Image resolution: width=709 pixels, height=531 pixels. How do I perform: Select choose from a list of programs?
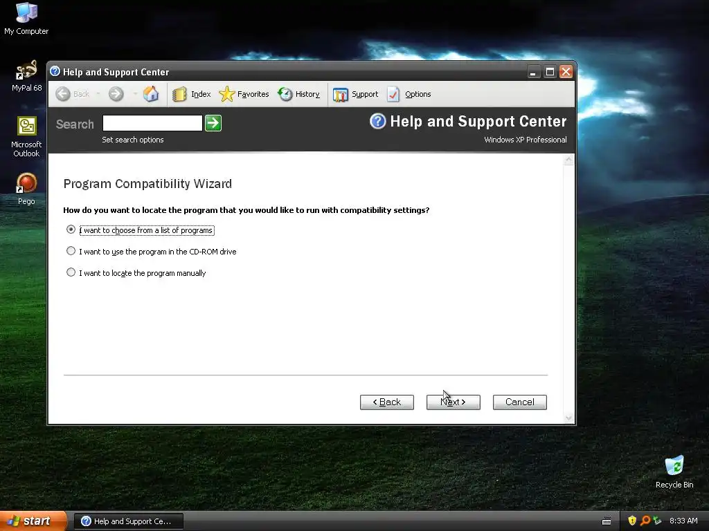click(x=71, y=230)
